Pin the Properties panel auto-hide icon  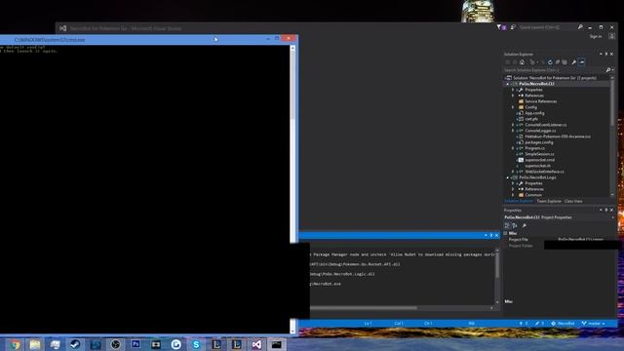pos(606,211)
